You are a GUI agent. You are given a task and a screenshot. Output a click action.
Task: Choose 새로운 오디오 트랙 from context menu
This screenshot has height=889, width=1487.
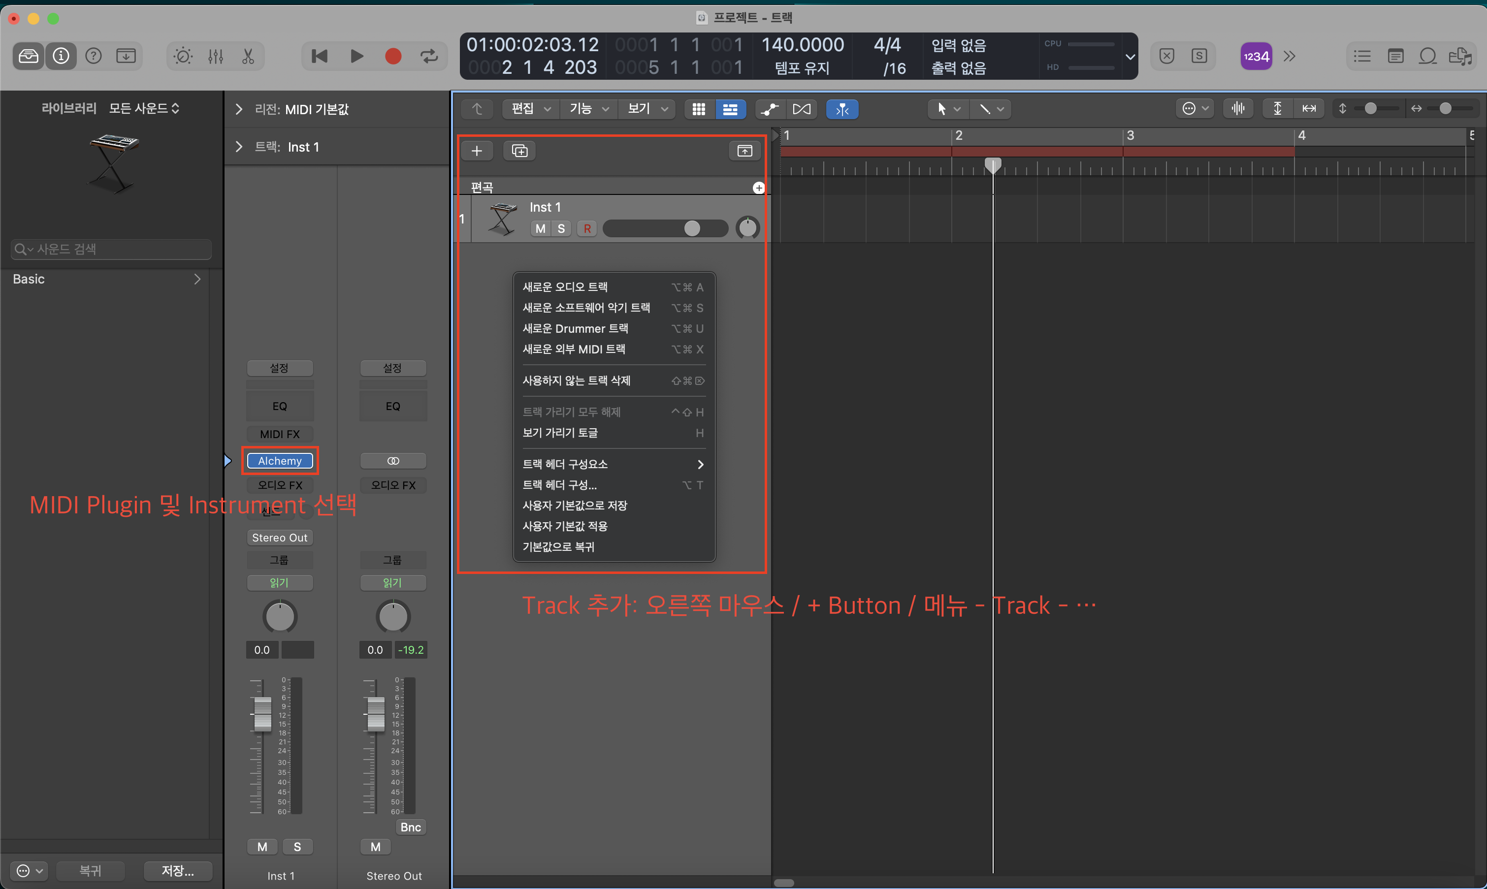(x=565, y=287)
